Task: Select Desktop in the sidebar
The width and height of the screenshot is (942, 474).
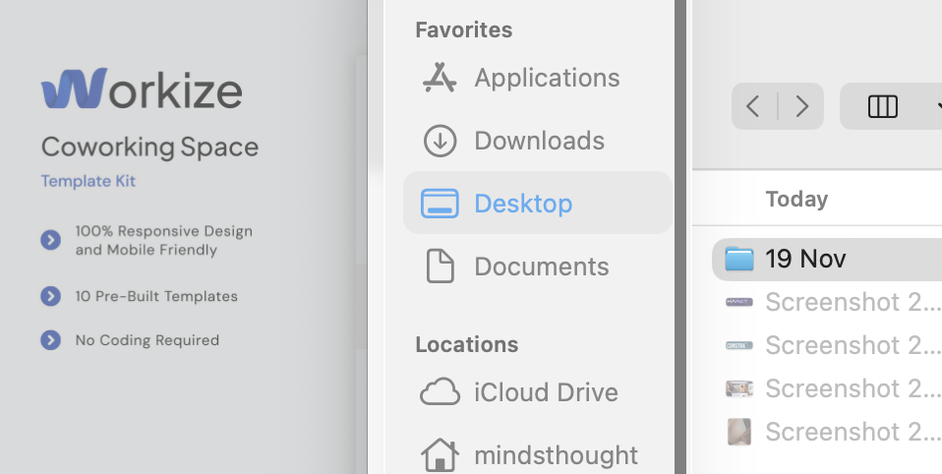Action: [x=537, y=203]
